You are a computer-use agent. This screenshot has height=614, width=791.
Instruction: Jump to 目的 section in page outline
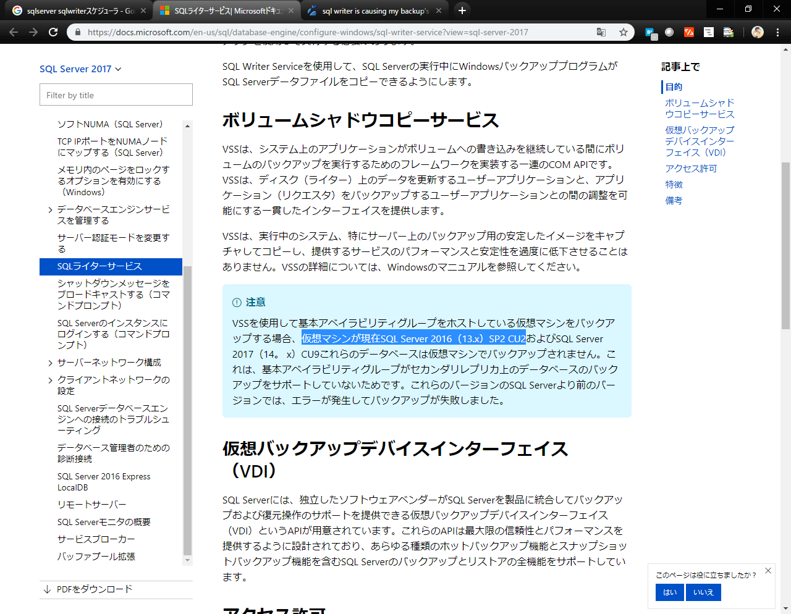(x=674, y=87)
